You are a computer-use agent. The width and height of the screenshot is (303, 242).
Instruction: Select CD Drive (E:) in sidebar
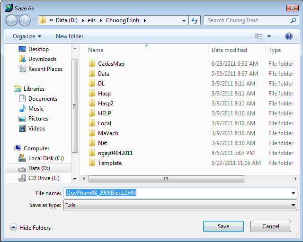pos(44,178)
